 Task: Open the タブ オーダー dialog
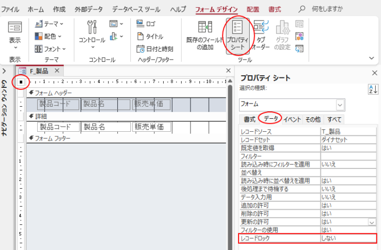261,36
